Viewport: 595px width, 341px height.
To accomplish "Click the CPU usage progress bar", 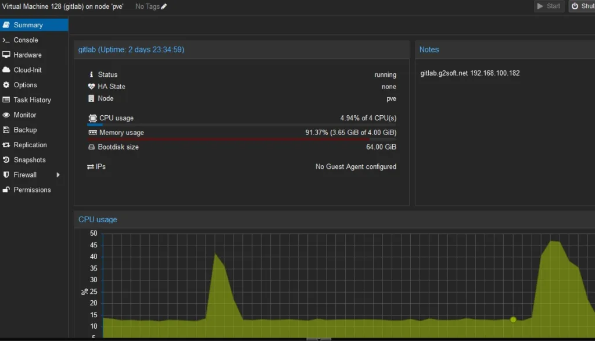I will click(242, 125).
